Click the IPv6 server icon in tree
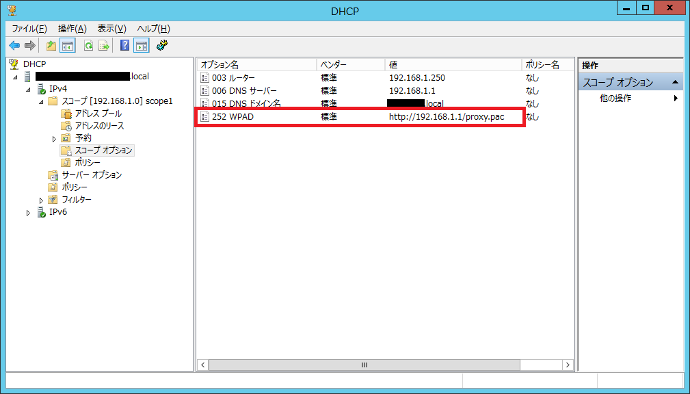The image size is (690, 394). (41, 212)
